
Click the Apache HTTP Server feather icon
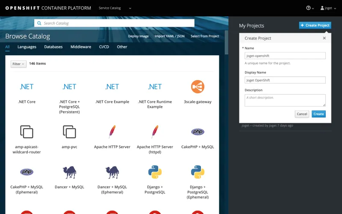(x=112, y=131)
